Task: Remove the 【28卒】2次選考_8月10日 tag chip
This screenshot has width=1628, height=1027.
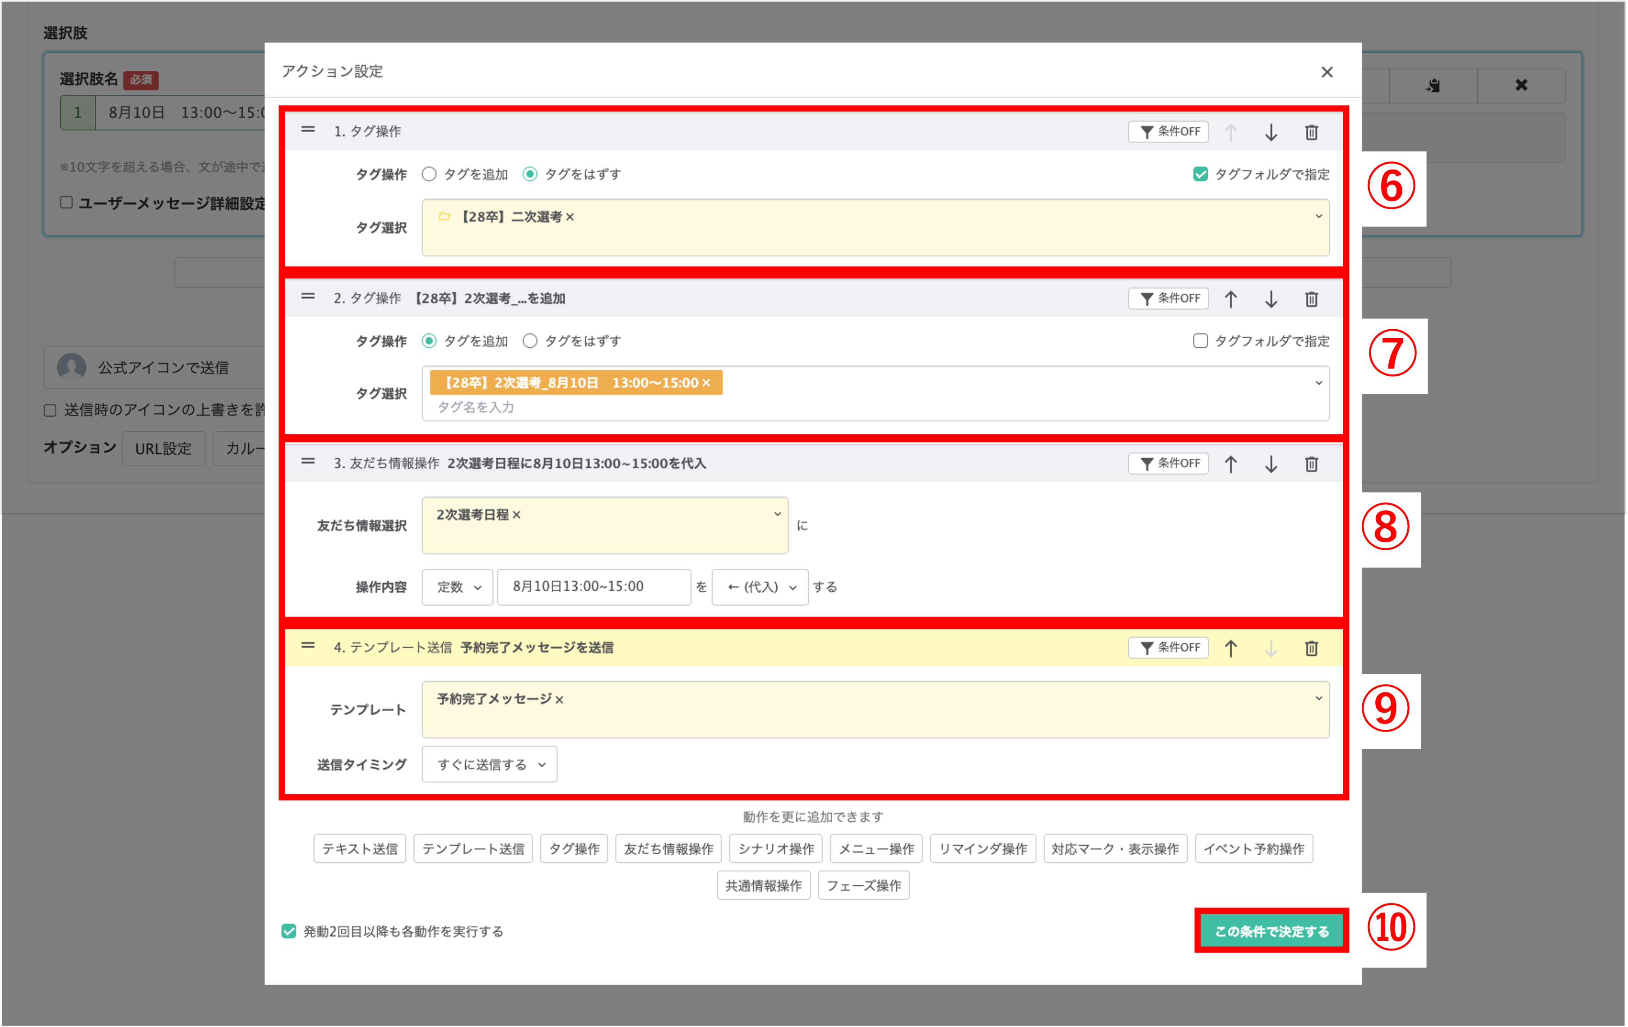Action: [706, 383]
